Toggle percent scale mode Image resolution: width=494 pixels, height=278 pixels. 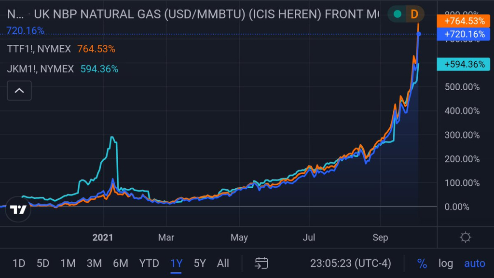[422, 263]
